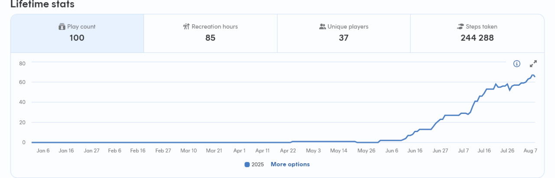Open More options link
Screen dimensions: 555x178
290,165
